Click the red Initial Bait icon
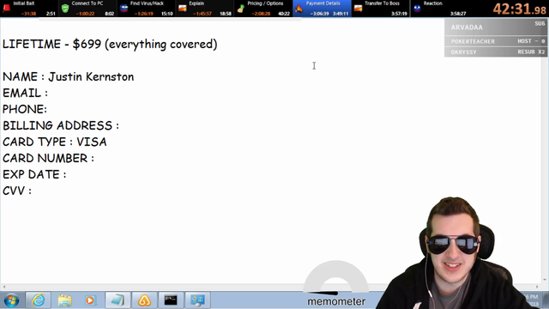 pos(6,9)
